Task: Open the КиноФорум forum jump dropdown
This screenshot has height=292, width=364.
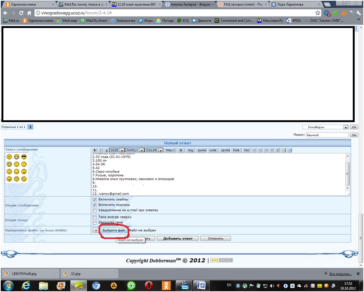Action: click(325, 127)
